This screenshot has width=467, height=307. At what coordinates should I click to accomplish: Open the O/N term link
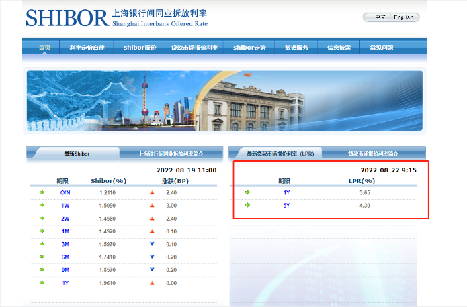tap(65, 192)
